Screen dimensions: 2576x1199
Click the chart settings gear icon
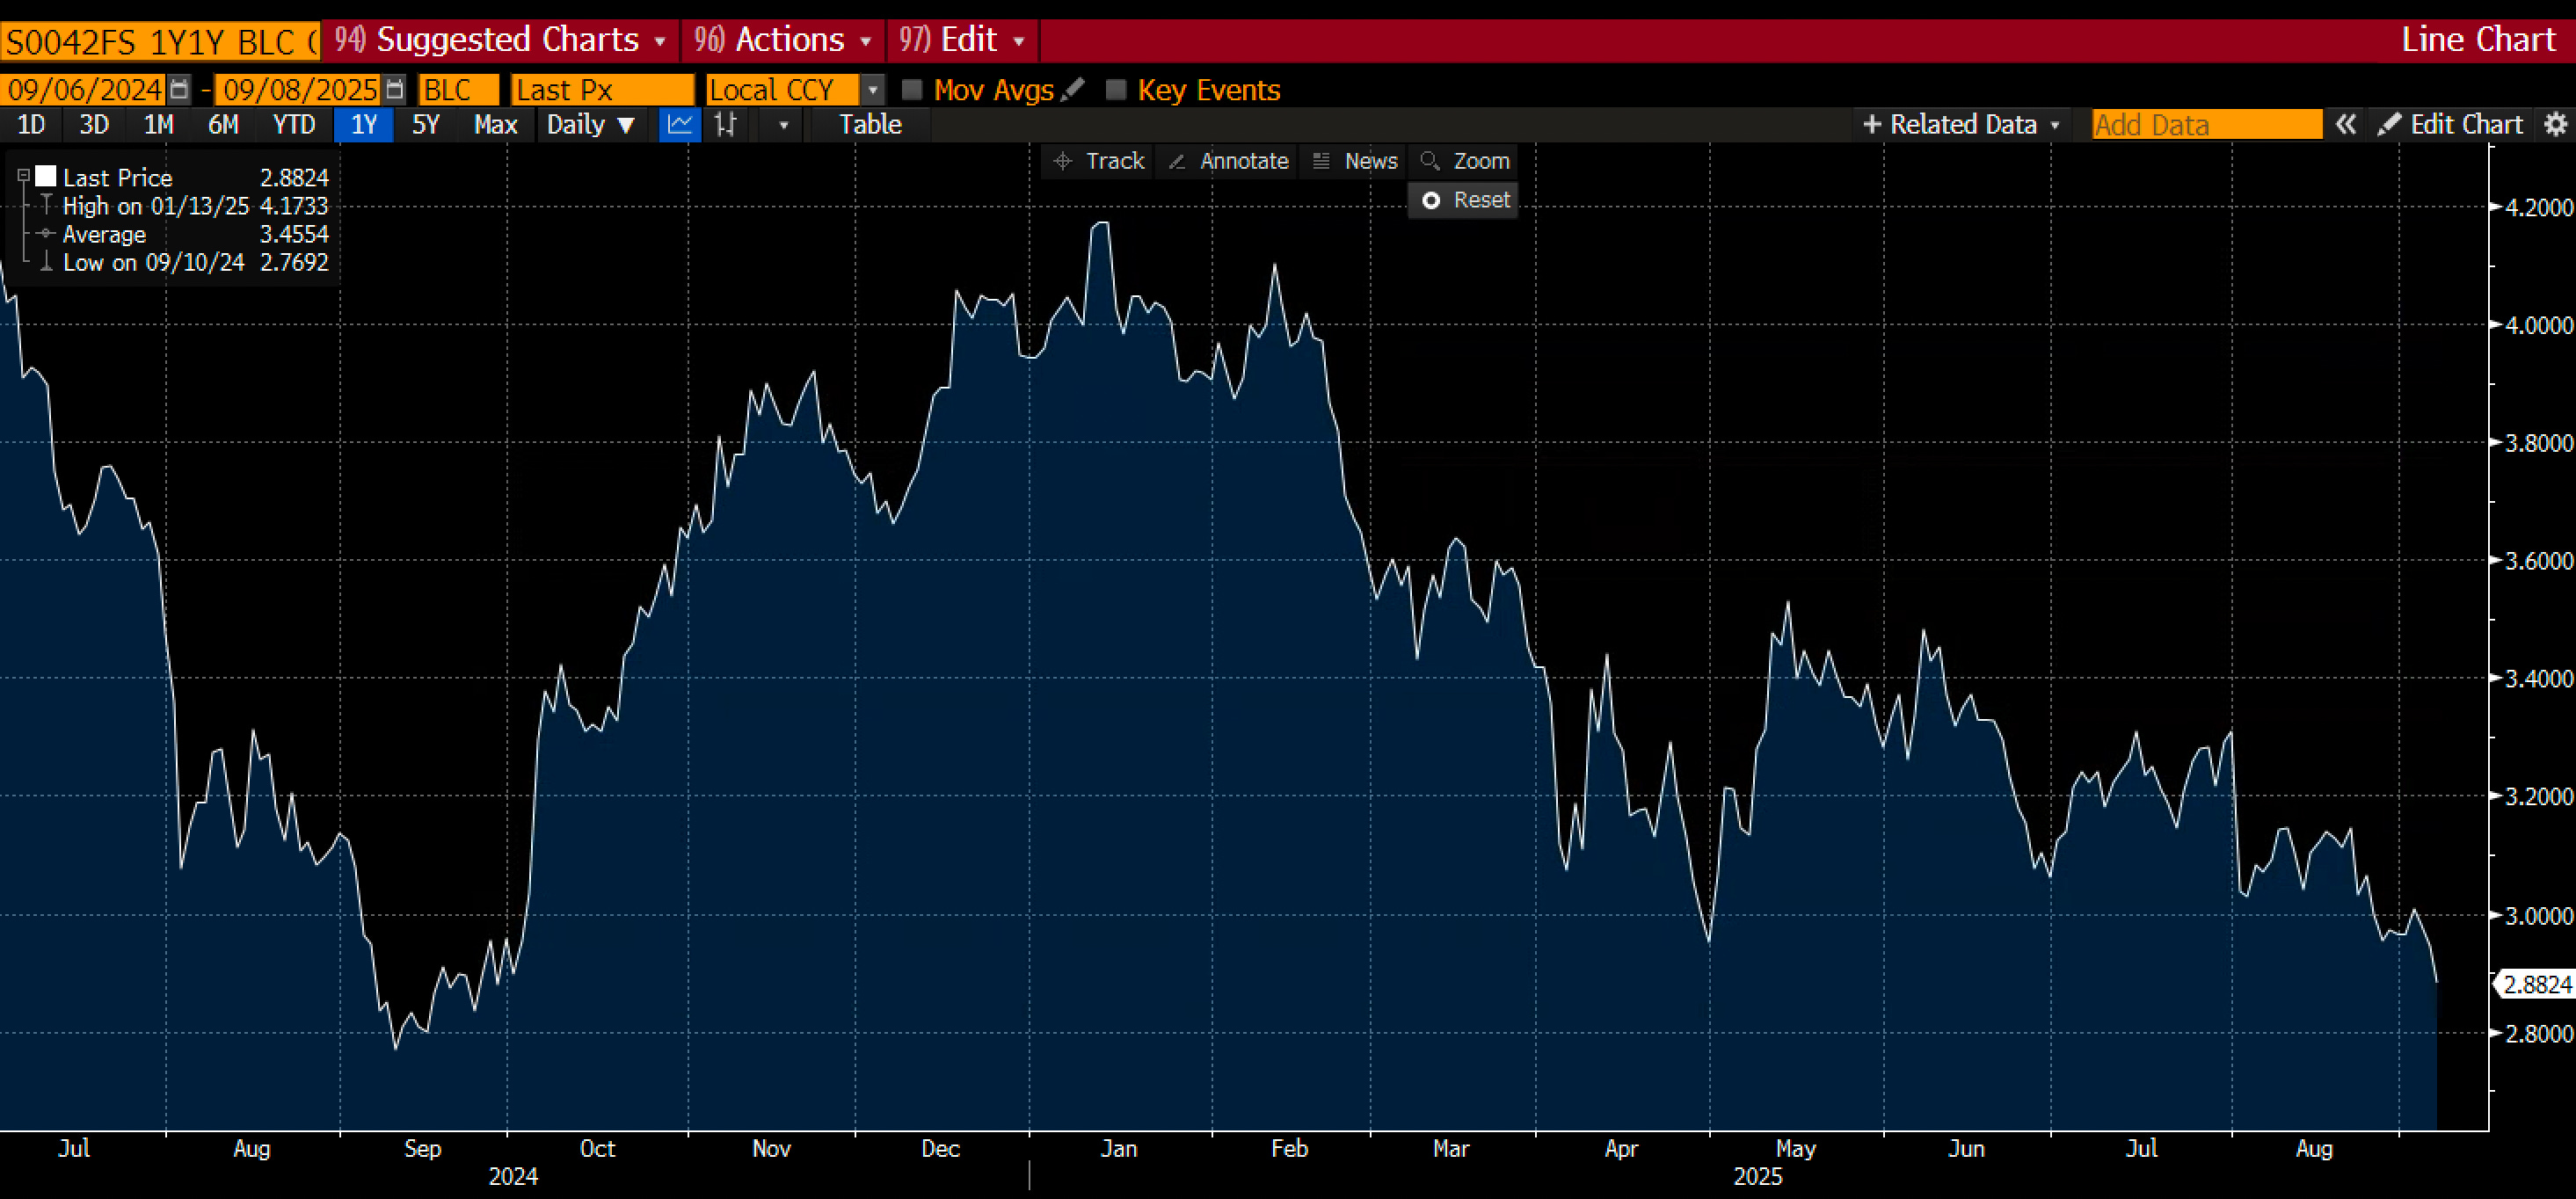(x=2555, y=125)
